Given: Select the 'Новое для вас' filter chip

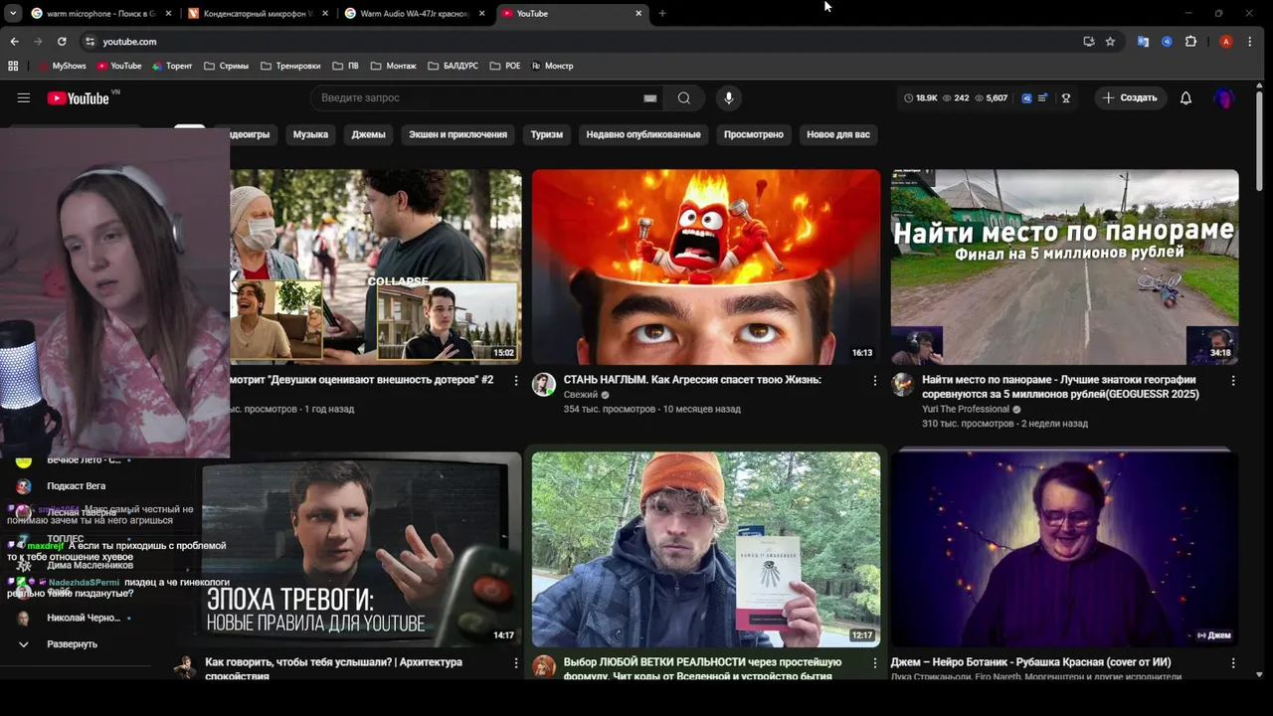Looking at the screenshot, I should [838, 134].
